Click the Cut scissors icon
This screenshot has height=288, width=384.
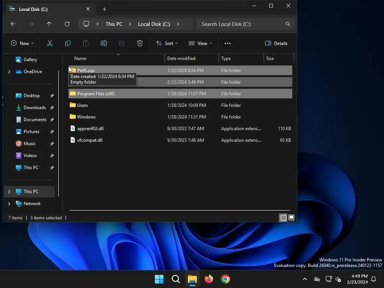coord(50,43)
